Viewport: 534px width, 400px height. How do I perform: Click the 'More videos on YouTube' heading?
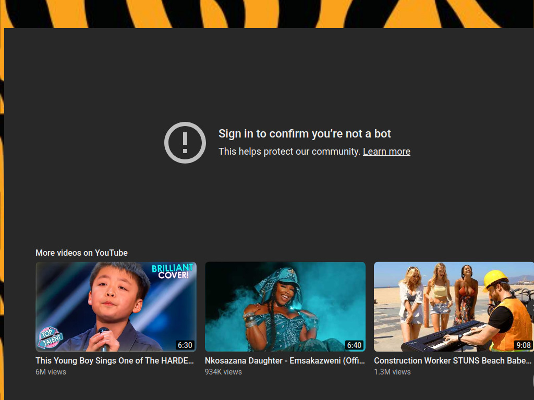pyautogui.click(x=81, y=253)
